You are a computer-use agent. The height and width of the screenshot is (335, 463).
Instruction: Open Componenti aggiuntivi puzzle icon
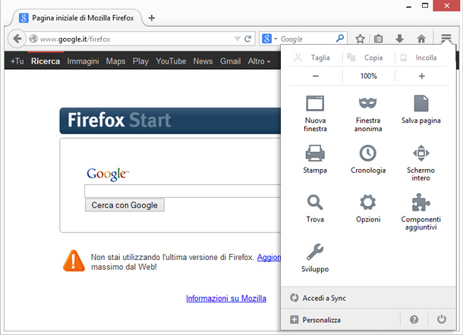click(420, 202)
